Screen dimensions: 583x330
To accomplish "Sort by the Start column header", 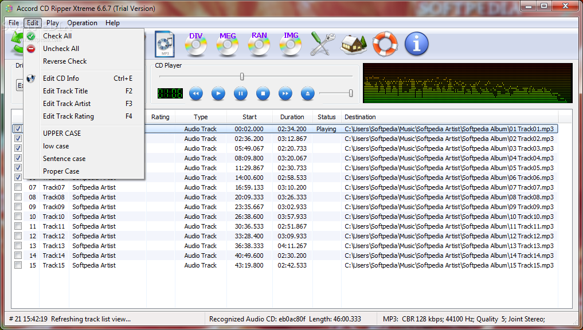I will pos(249,117).
